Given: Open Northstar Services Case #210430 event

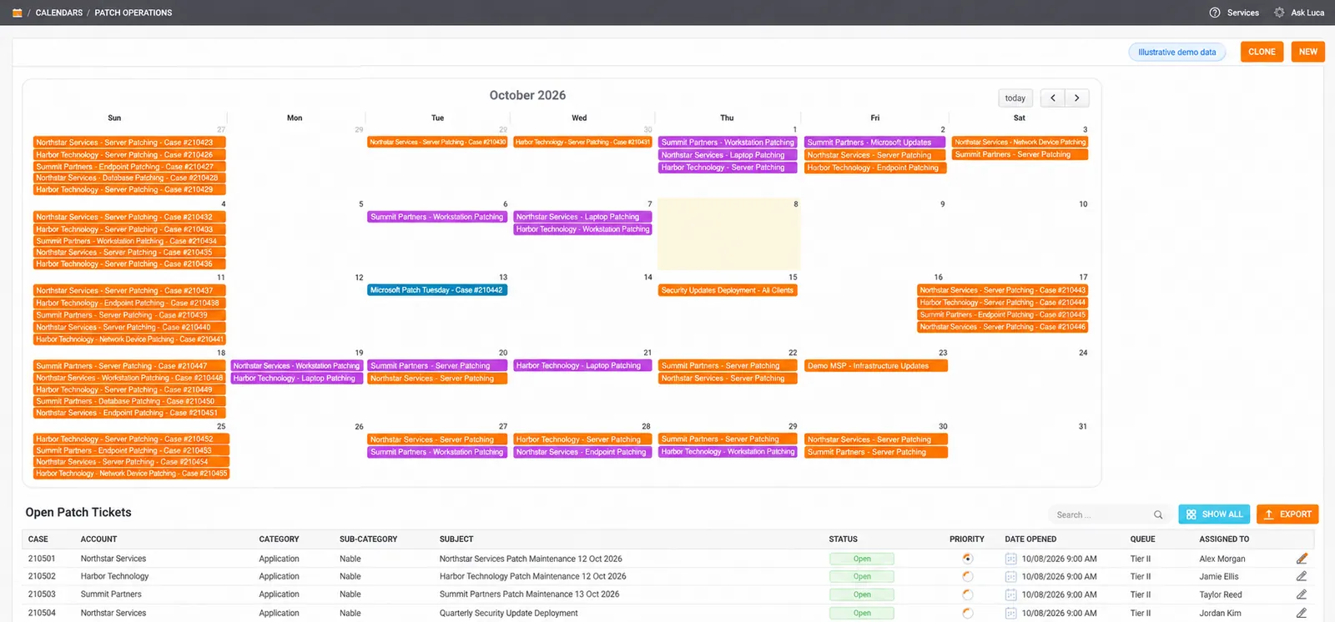Looking at the screenshot, I should coord(437,143).
